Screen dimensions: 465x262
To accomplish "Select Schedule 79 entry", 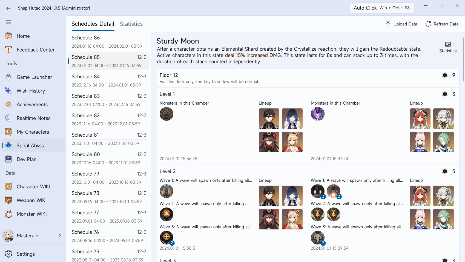I will click(x=109, y=178).
